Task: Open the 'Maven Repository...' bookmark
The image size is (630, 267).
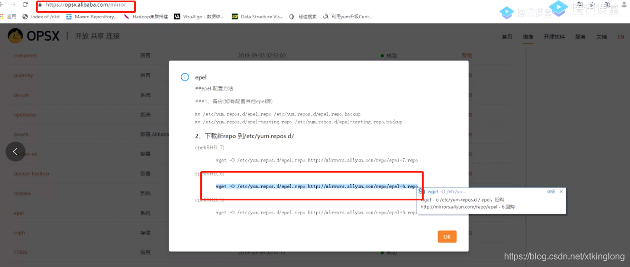Action: [92, 17]
